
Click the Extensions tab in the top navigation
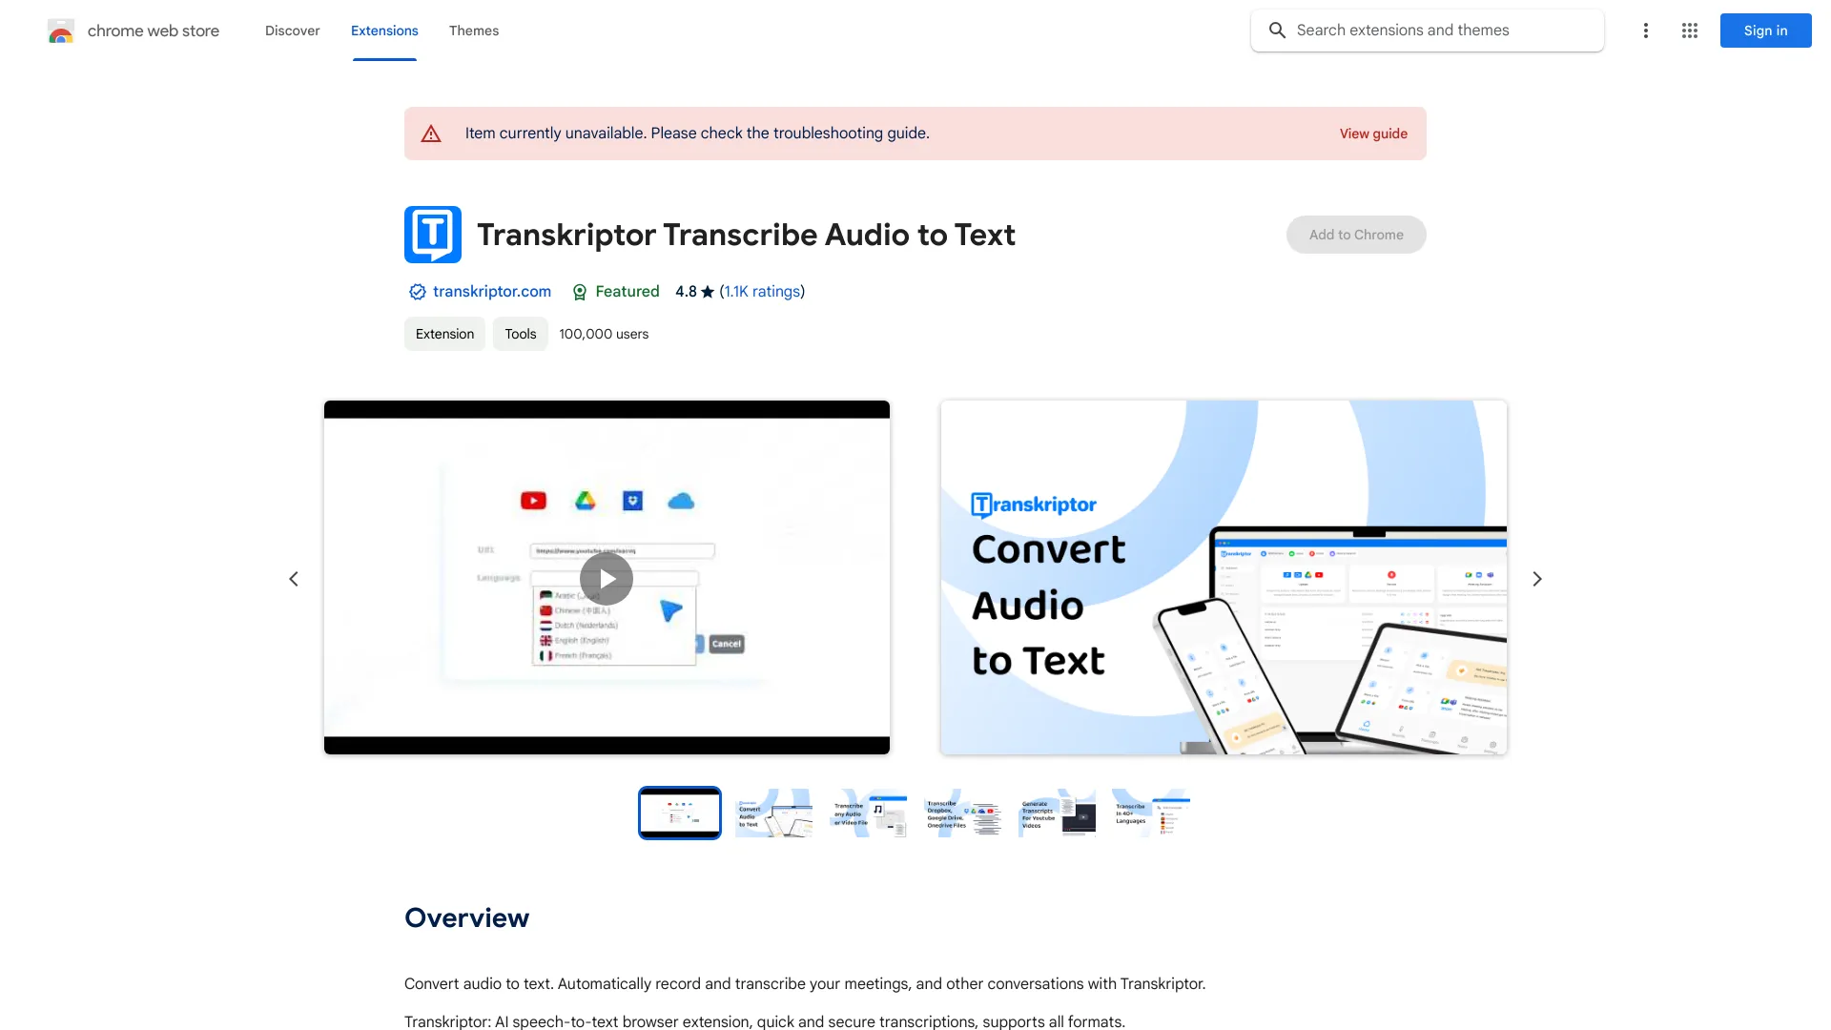coord(383,31)
